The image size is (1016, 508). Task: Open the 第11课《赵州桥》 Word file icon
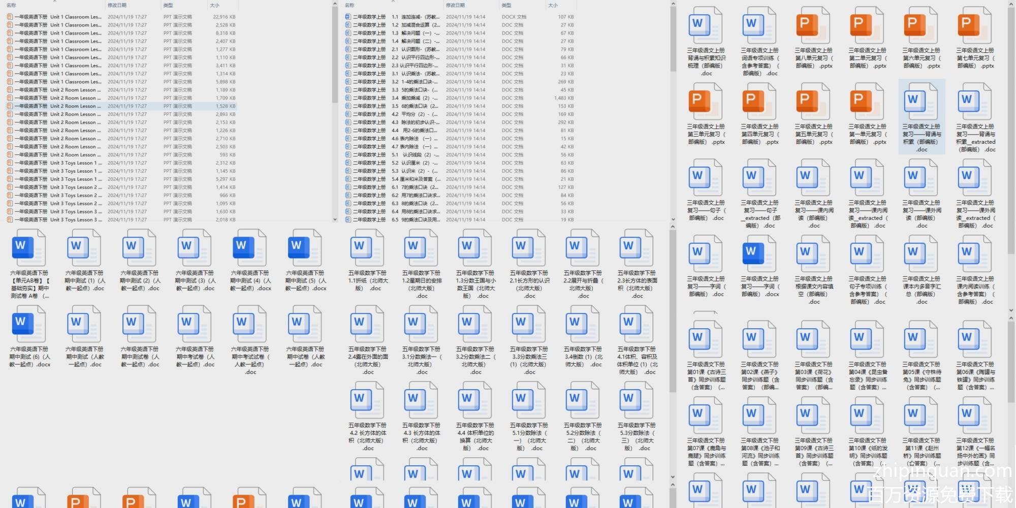[922, 416]
